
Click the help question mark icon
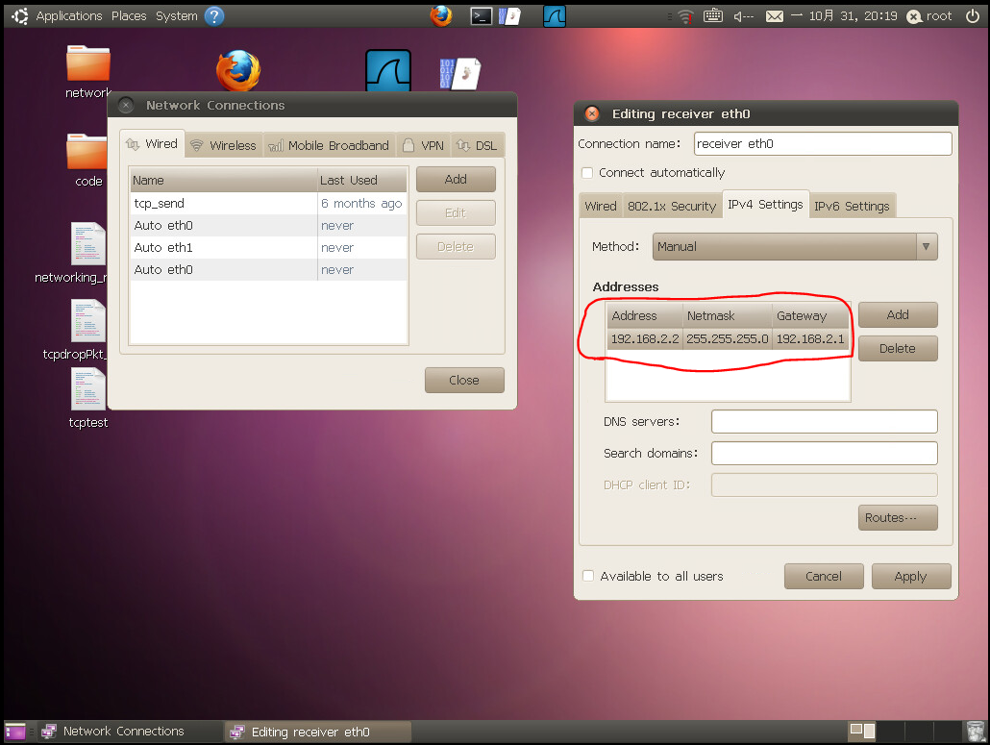click(214, 15)
